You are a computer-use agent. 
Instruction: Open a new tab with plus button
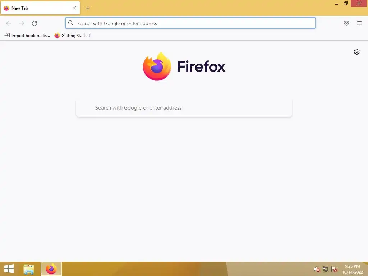pos(88,8)
